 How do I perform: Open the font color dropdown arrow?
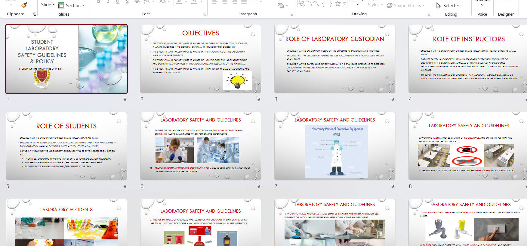[201, 2]
